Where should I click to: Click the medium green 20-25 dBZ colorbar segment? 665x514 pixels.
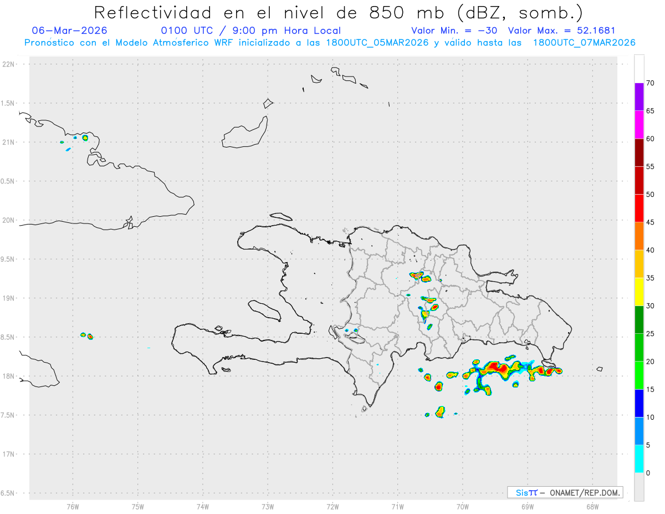pos(639,348)
